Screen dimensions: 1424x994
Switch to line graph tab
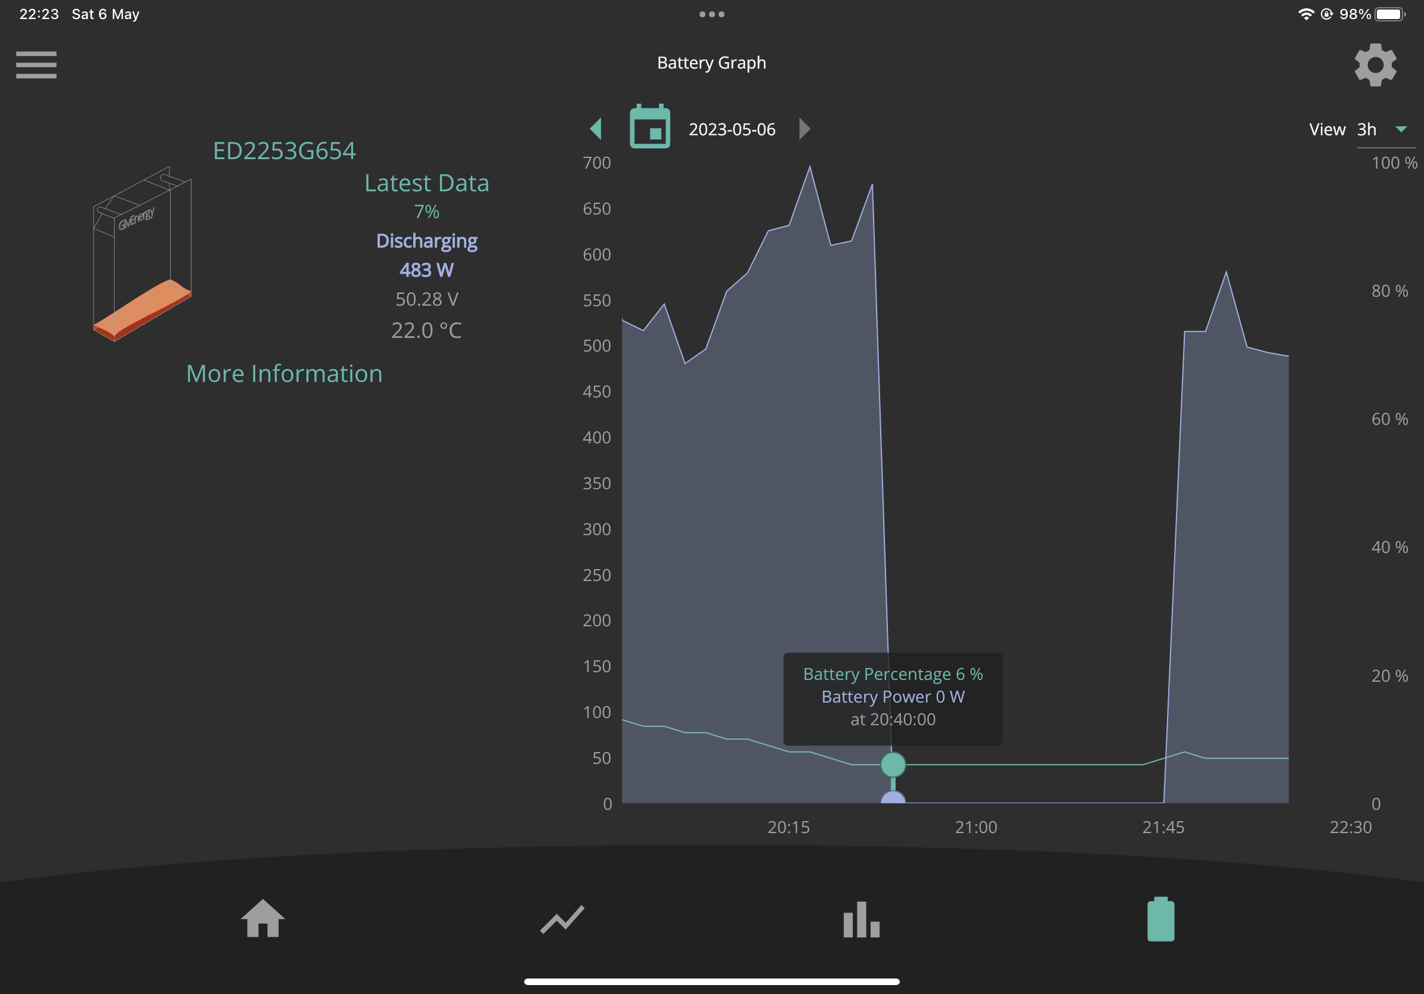click(562, 919)
